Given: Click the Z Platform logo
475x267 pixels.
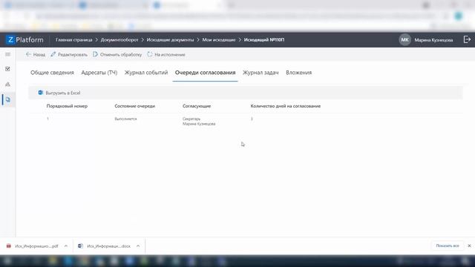Looking at the screenshot, I should (24, 39).
